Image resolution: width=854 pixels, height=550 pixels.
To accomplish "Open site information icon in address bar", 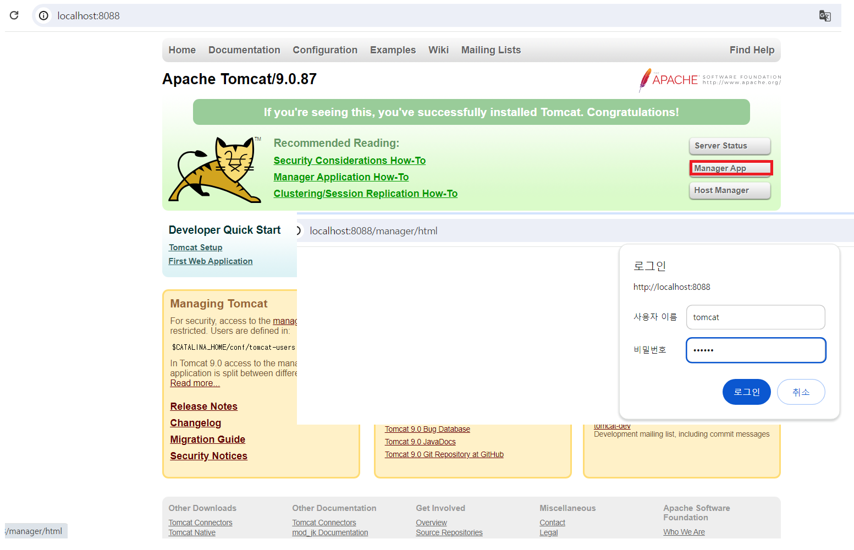I will click(x=43, y=15).
